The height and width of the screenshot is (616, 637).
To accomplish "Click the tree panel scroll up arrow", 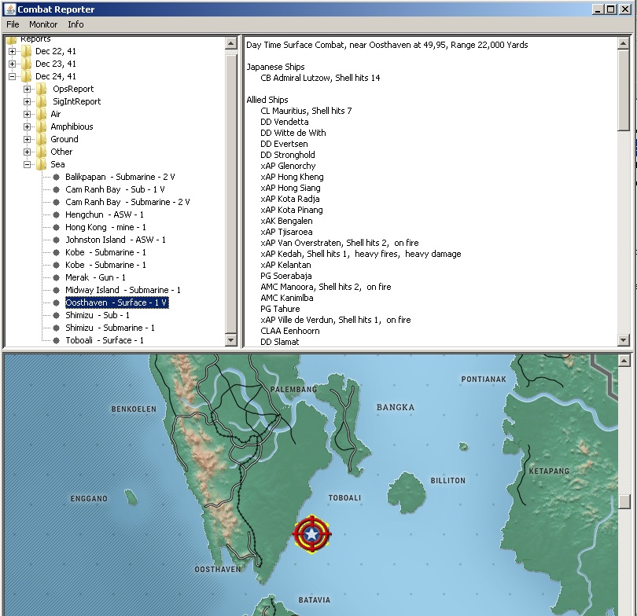I will click(x=231, y=43).
